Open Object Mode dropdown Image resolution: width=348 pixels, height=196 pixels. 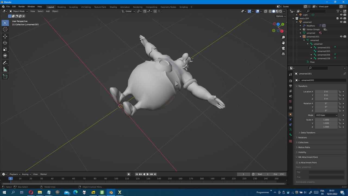pyautogui.click(x=18, y=11)
